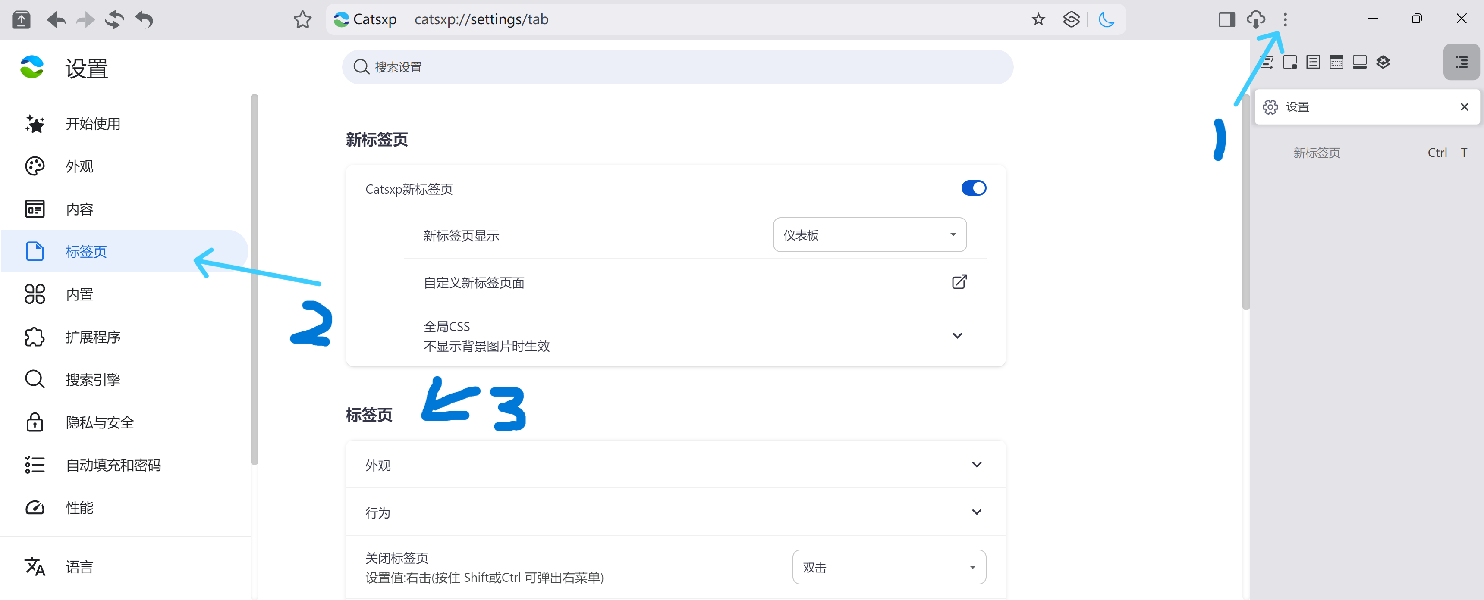This screenshot has height=600, width=1484.
Task: Reload page with the refresh arrows icon
Action: [115, 19]
